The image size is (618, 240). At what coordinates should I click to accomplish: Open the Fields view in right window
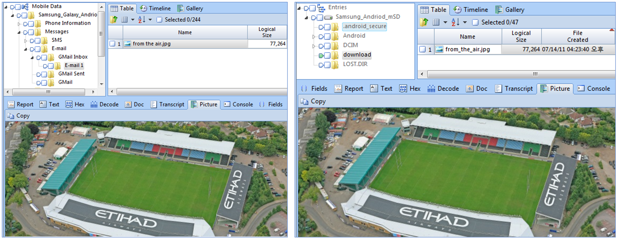click(314, 89)
